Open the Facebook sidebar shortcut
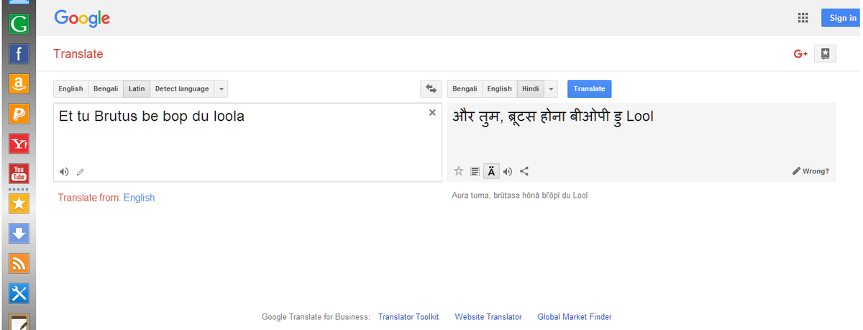The height and width of the screenshot is (330, 863). [x=19, y=54]
